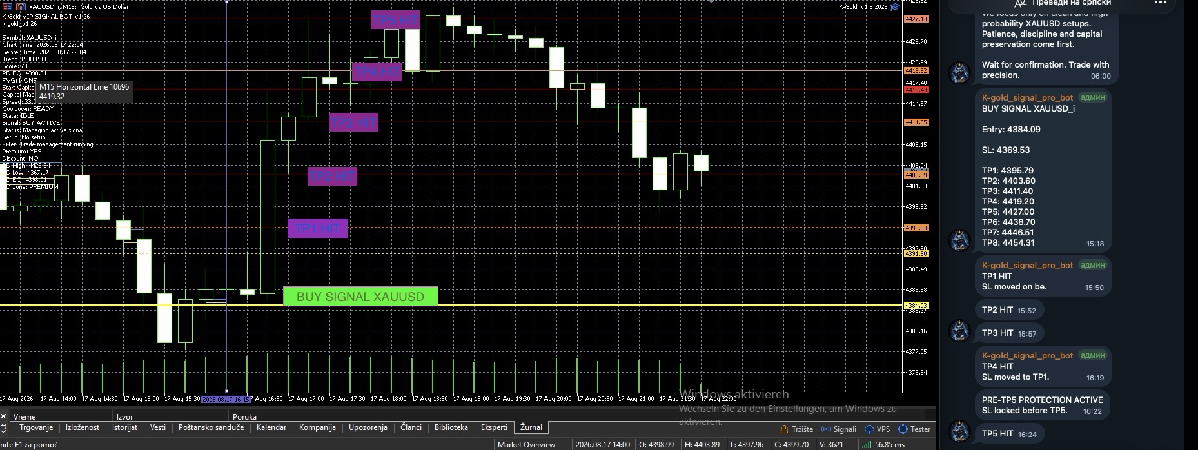Image resolution: width=1198 pixels, height=450 pixels.
Task: Click the TP5 HIT chart label
Action: tap(396, 20)
